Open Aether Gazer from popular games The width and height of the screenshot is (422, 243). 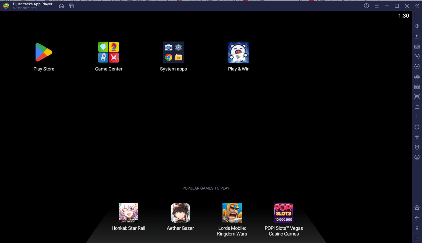(x=180, y=213)
